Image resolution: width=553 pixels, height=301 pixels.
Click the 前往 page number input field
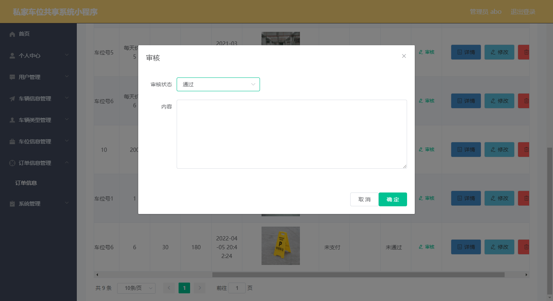pyautogui.click(x=237, y=288)
